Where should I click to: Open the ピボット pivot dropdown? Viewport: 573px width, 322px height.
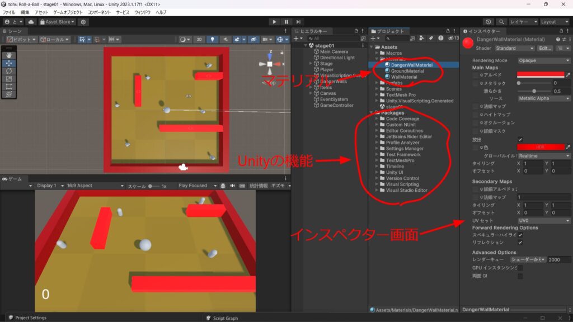coord(22,40)
